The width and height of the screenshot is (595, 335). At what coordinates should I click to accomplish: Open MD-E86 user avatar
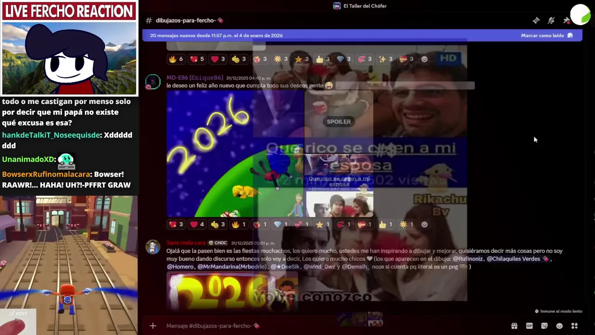pos(153,82)
